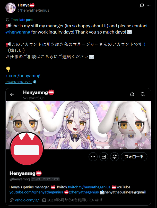
Task: Open twitch.tv/henyathegenius link in bio
Action: click(89, 187)
